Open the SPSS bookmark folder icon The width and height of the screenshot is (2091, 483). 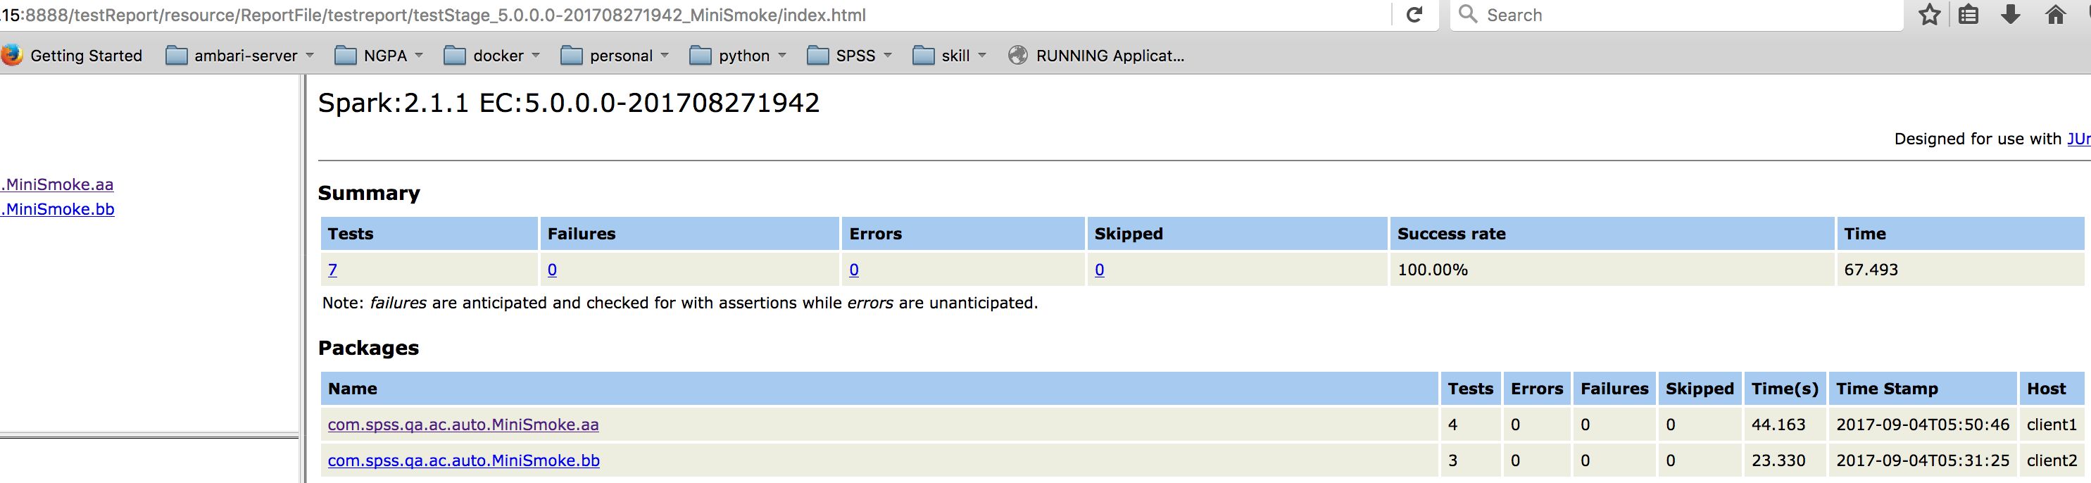point(817,55)
